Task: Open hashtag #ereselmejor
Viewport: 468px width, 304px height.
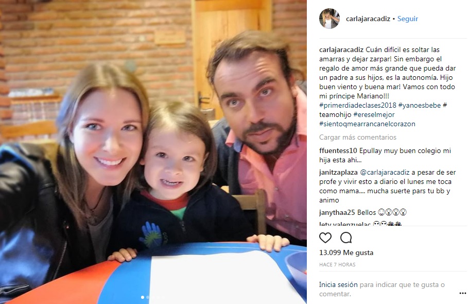Action: 374,114
